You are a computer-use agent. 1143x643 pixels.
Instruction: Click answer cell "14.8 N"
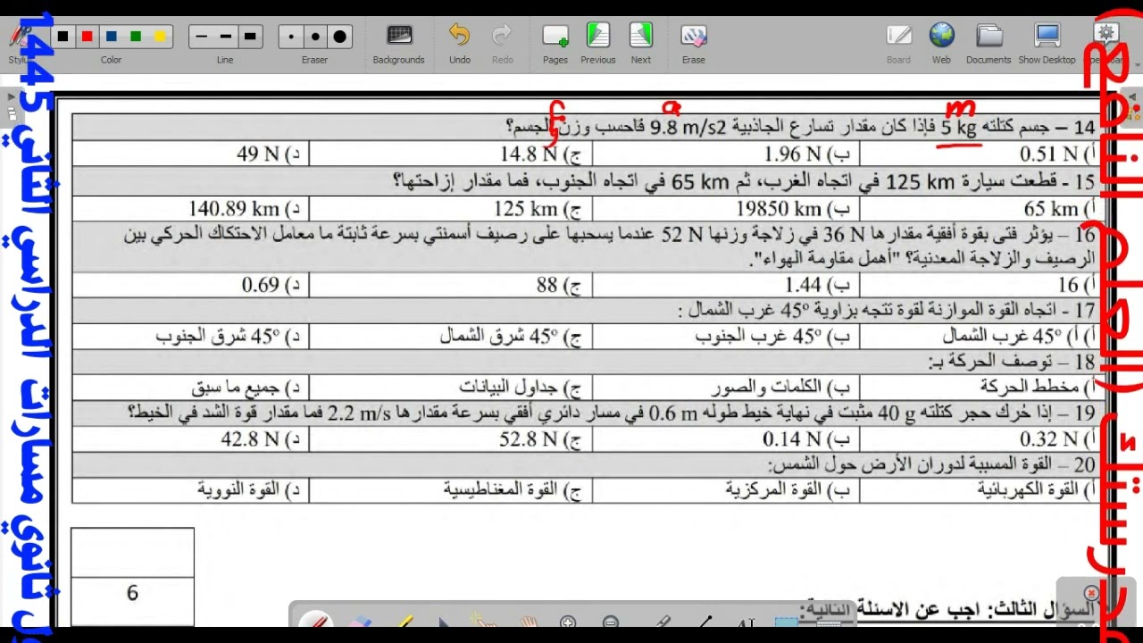[x=450, y=154]
